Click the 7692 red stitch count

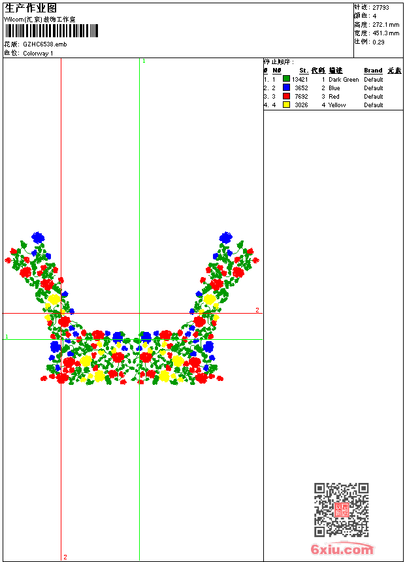point(301,96)
